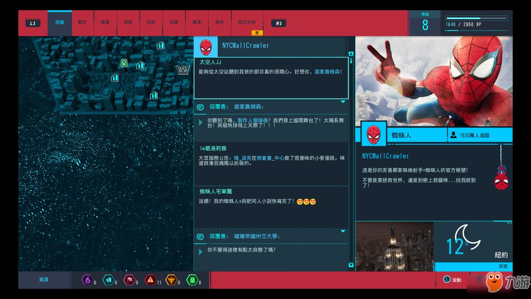Click speech bubble icon beside 回覆者: 噓爆帝國州立大學
The height and width of the screenshot is (299, 531).
[200, 237]
